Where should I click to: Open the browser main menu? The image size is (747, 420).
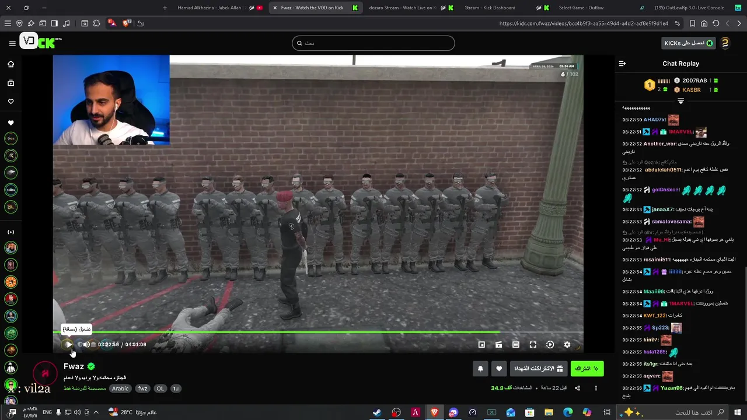click(x=8, y=23)
